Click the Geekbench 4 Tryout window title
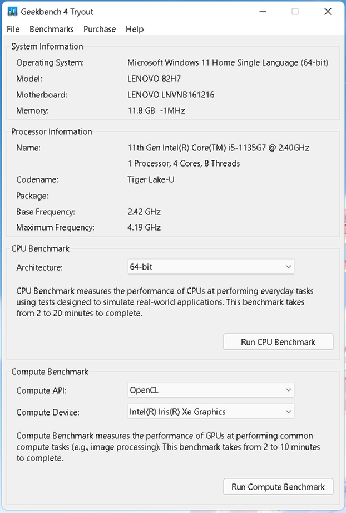Screen dimensions: 346x513 click(57, 12)
